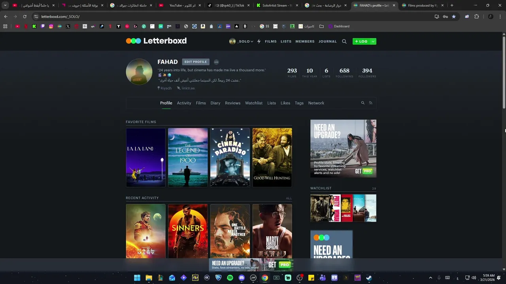Switch to the Tags profile tab
The width and height of the screenshot is (506, 284).
pos(299,103)
